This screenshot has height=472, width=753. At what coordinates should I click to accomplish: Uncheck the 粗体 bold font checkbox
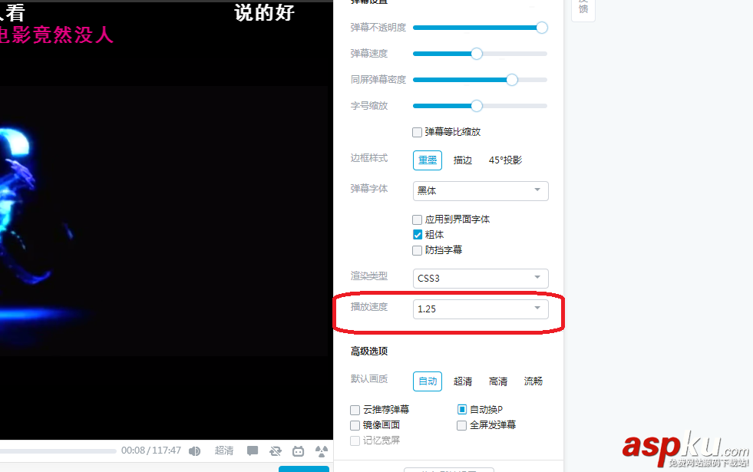tap(418, 234)
